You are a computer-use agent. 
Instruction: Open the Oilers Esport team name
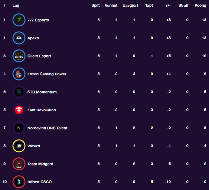tap(39, 56)
